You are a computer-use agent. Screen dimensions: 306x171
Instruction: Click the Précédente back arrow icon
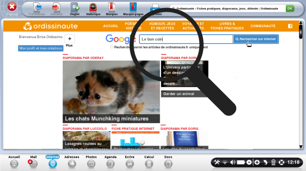(37, 7)
